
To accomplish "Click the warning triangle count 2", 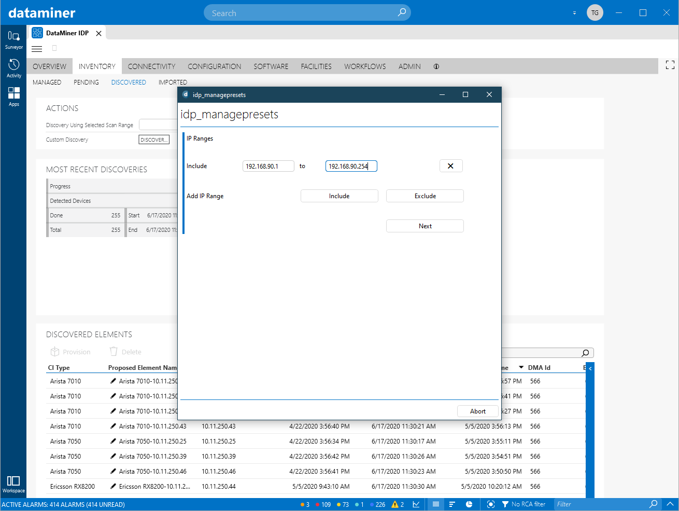I will [398, 504].
